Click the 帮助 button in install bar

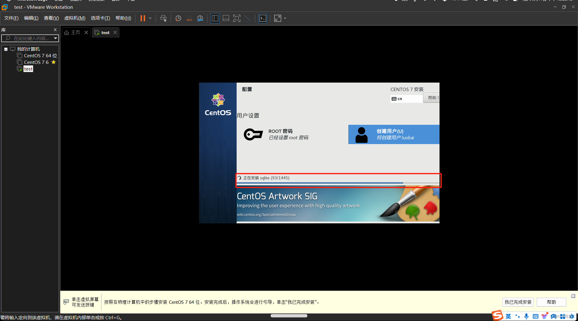click(x=552, y=302)
